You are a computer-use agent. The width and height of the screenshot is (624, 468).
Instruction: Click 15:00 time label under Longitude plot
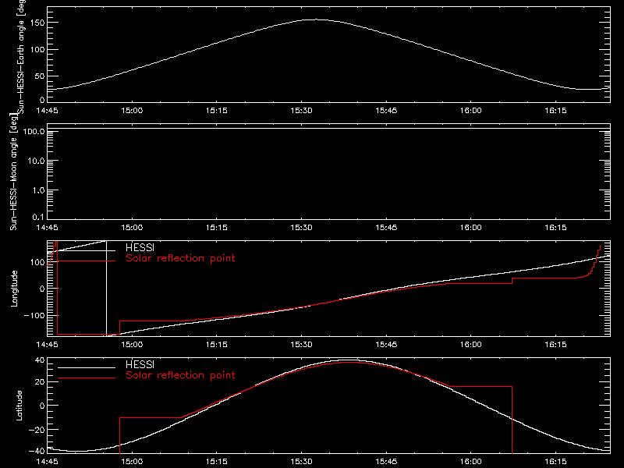click(132, 345)
